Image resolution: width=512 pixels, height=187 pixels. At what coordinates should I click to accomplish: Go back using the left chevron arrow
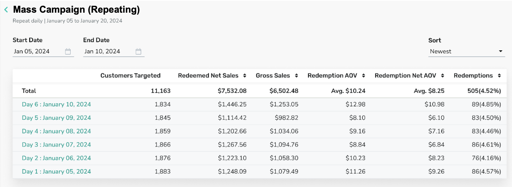(6, 10)
